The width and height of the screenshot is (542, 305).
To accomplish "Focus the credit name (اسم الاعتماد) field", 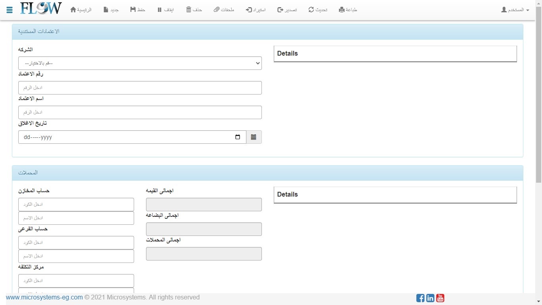I will coord(140,112).
